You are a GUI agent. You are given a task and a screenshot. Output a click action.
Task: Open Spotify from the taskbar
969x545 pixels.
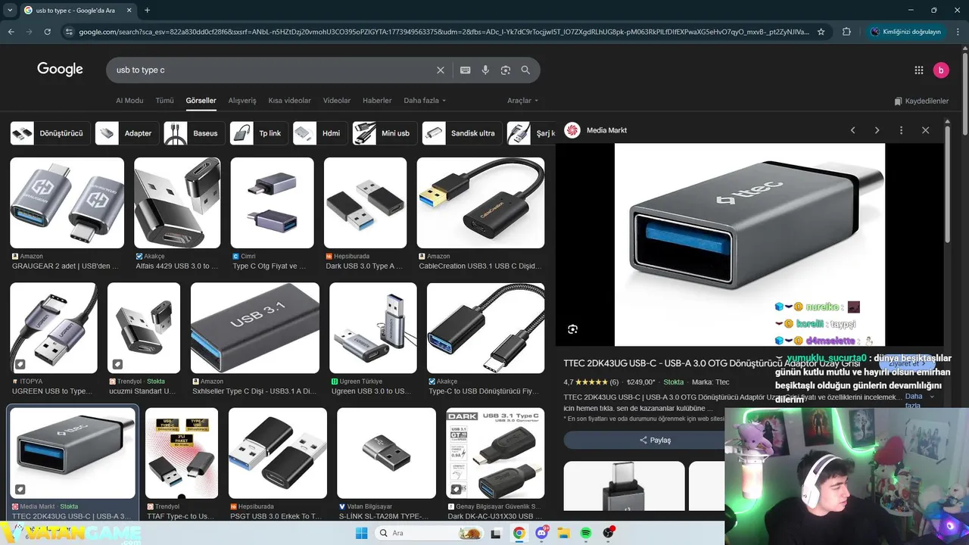tap(586, 533)
